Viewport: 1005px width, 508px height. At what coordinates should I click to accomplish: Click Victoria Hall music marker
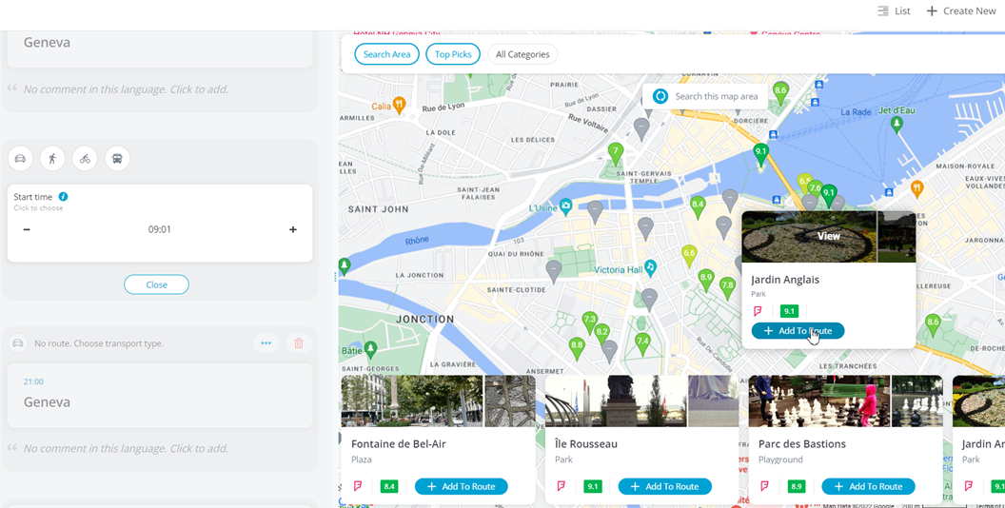click(650, 267)
